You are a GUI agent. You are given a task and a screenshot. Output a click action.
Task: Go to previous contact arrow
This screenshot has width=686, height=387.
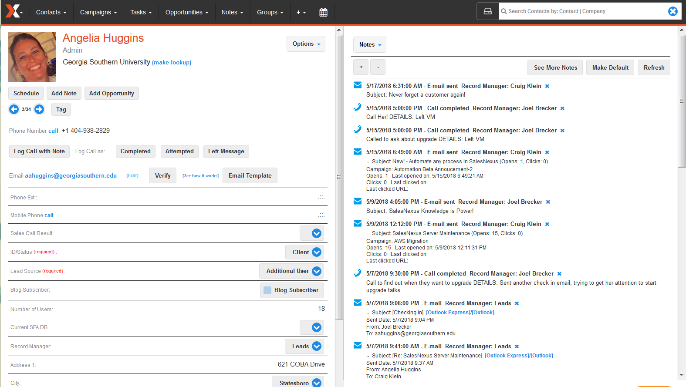pos(14,109)
